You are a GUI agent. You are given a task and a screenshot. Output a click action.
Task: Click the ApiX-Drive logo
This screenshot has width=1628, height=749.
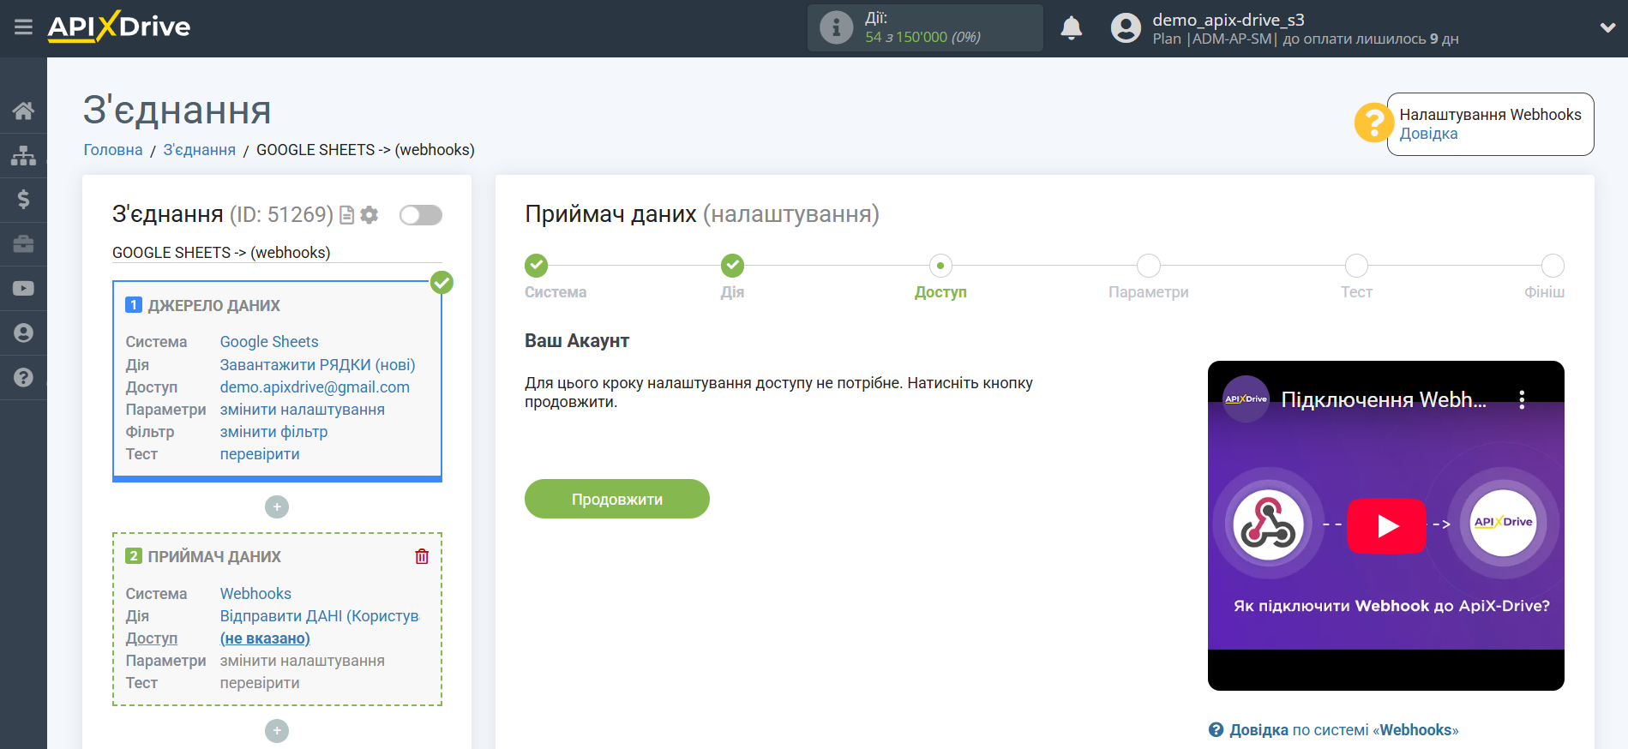pyautogui.click(x=119, y=27)
